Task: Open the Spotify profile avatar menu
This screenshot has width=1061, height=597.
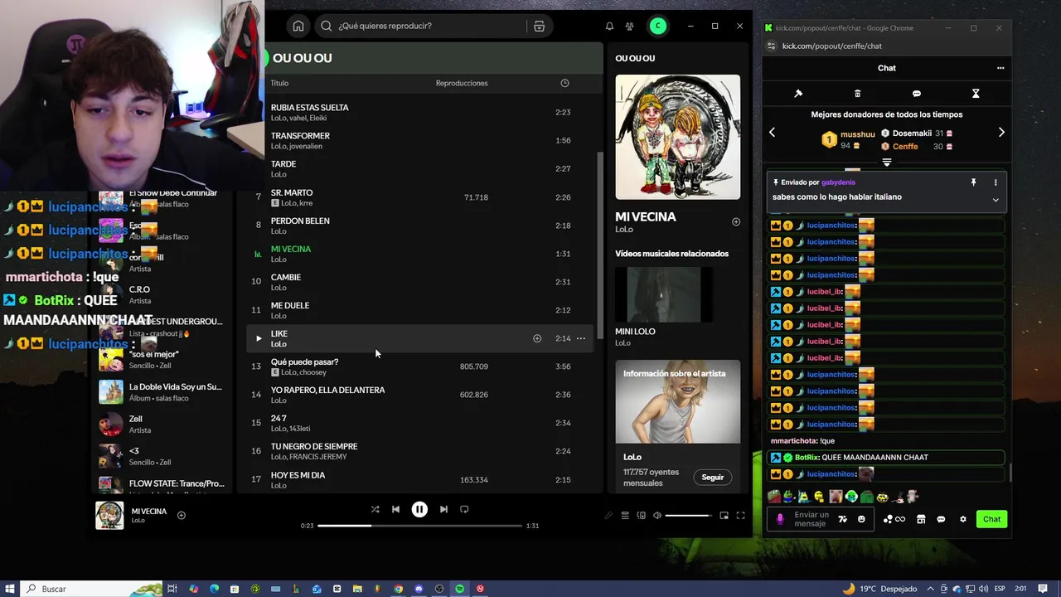Action: pyautogui.click(x=657, y=26)
